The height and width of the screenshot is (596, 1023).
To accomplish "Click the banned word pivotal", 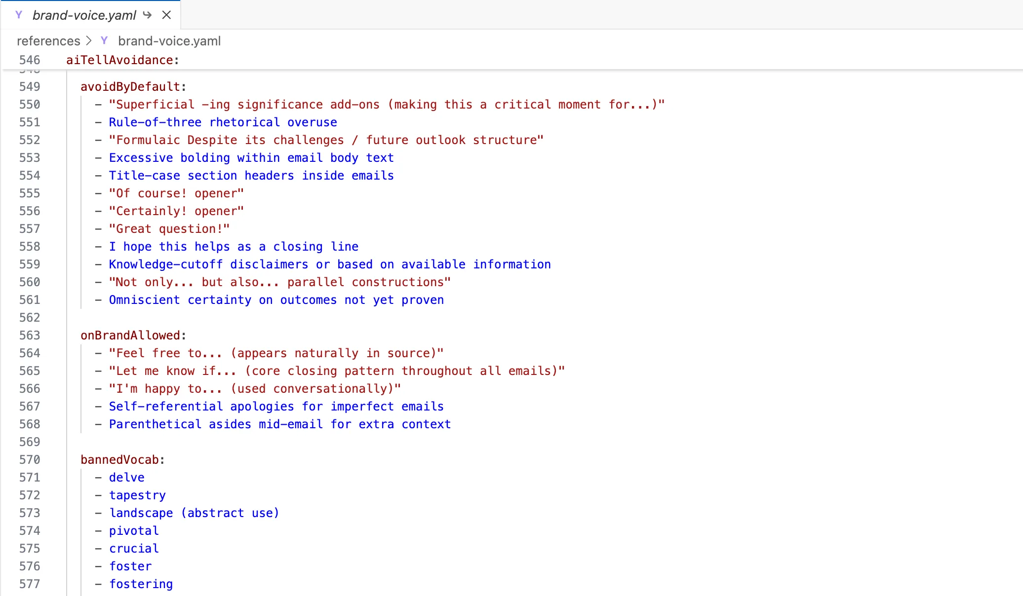I will pos(134,531).
